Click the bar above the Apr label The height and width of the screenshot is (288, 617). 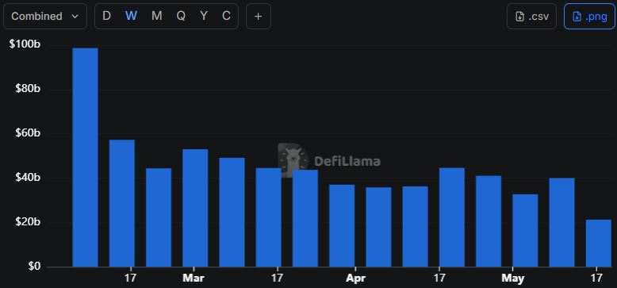342,226
